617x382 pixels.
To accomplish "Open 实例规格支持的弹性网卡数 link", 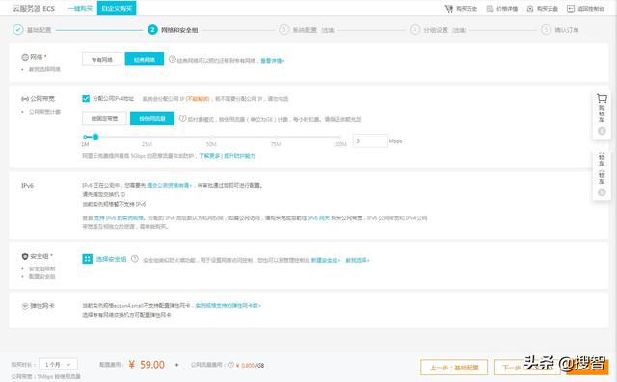I will click(228, 305).
